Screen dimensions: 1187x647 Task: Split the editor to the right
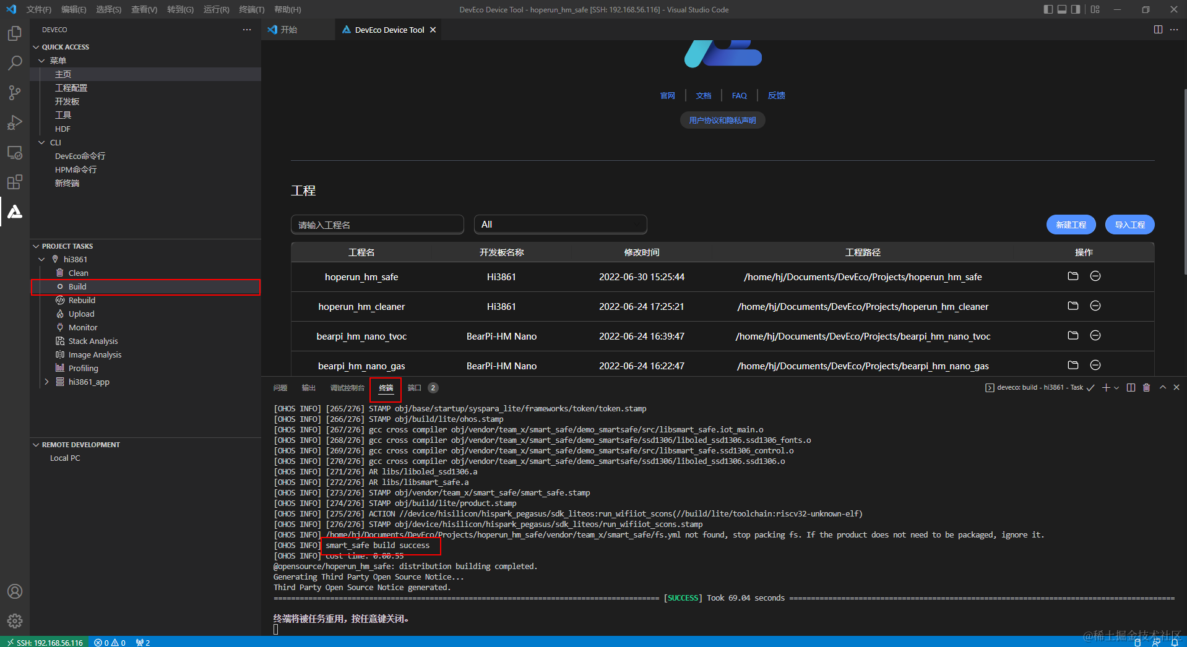pyautogui.click(x=1158, y=30)
